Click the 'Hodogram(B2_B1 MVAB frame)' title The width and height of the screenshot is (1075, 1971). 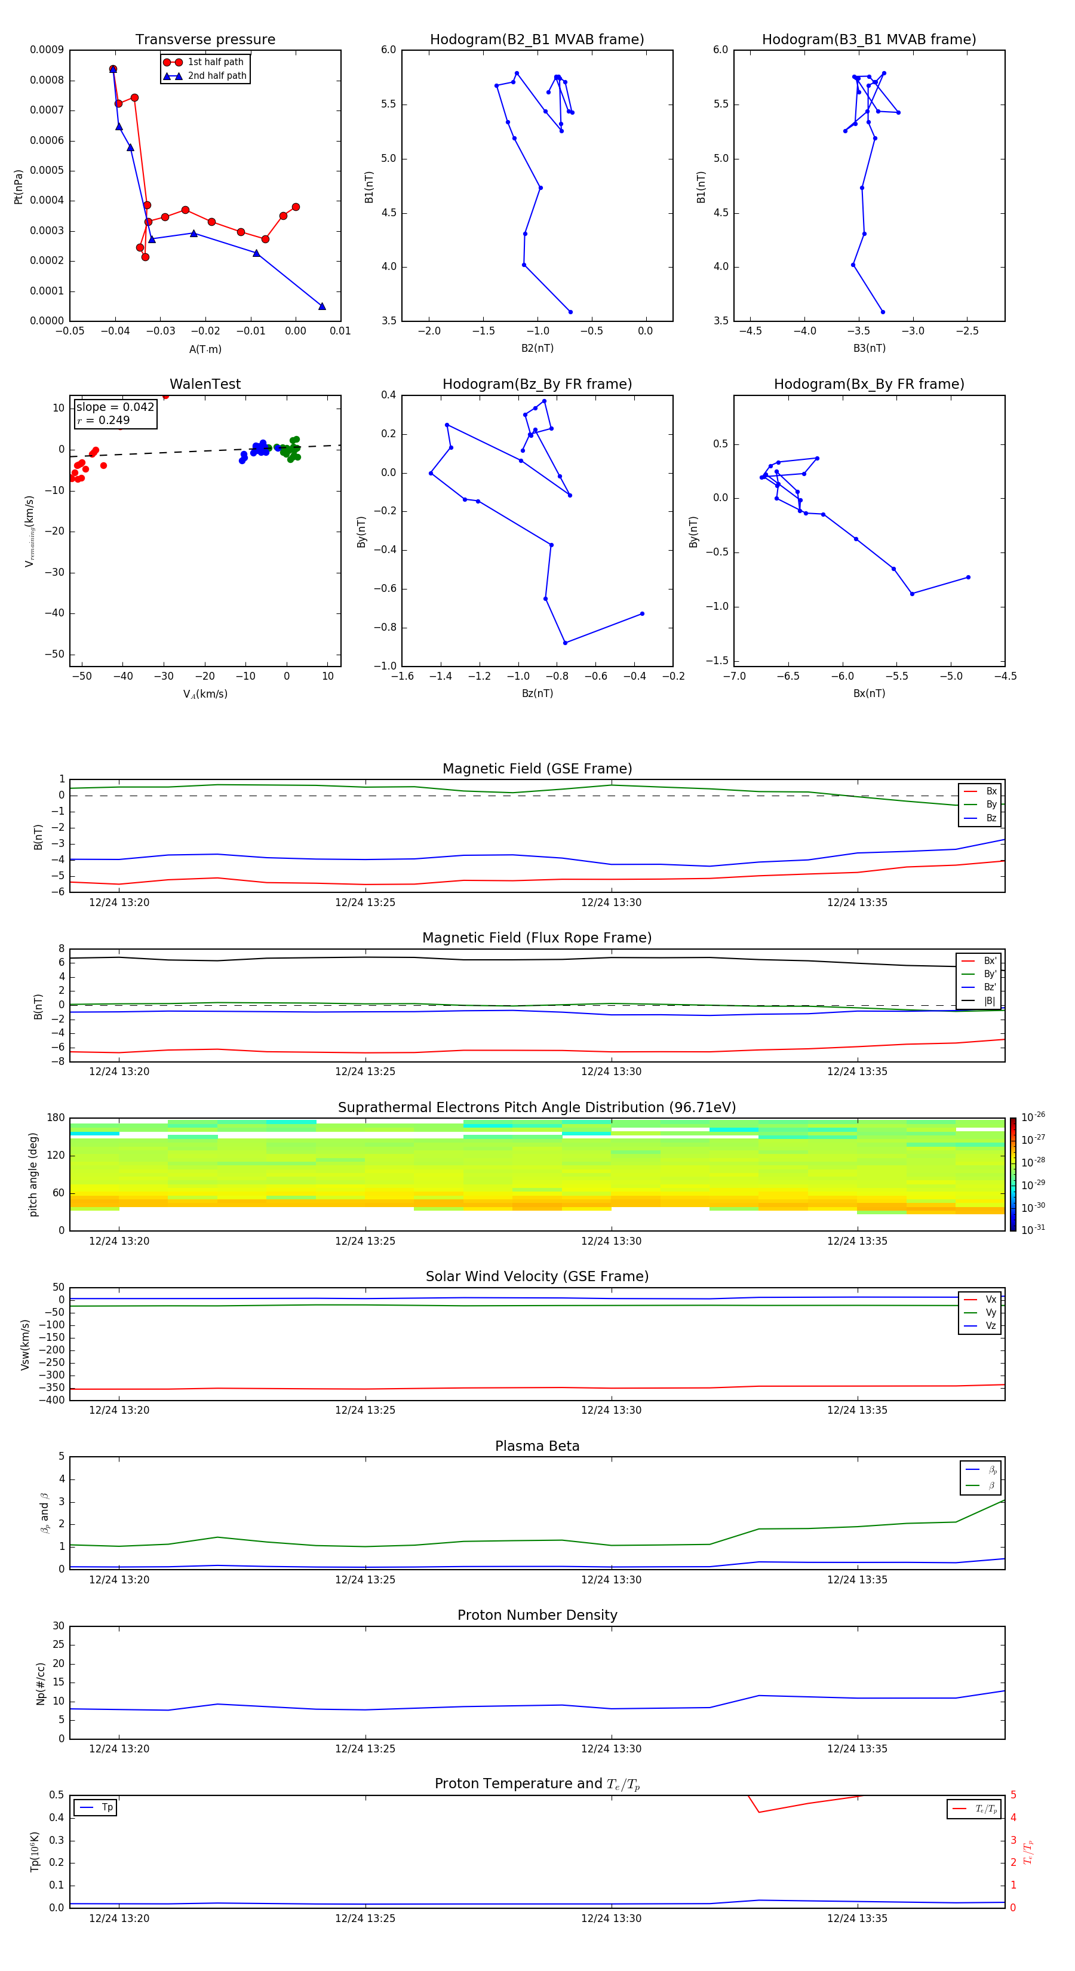[537, 39]
